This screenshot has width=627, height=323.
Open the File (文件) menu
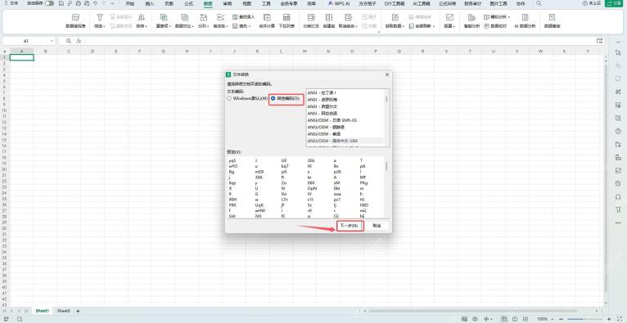pyautogui.click(x=11, y=3)
